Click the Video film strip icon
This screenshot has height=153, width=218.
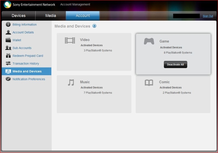(70, 40)
